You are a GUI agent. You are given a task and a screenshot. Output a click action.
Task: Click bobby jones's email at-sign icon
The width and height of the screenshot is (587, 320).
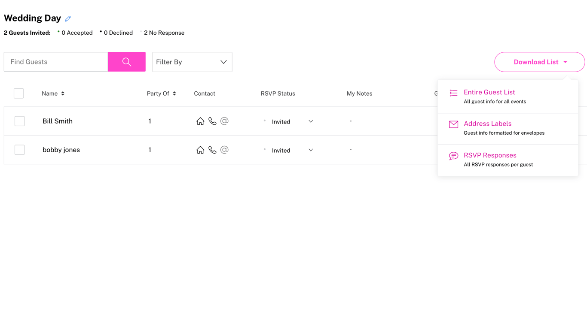click(224, 150)
